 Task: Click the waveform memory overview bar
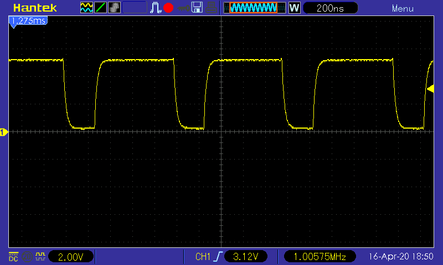point(255,8)
